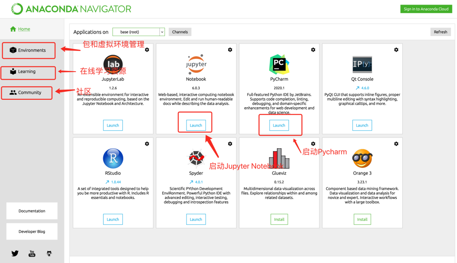Click the PyCharm version 2020.1 text
Screen dimensions: 457x263
pyautogui.click(x=279, y=88)
